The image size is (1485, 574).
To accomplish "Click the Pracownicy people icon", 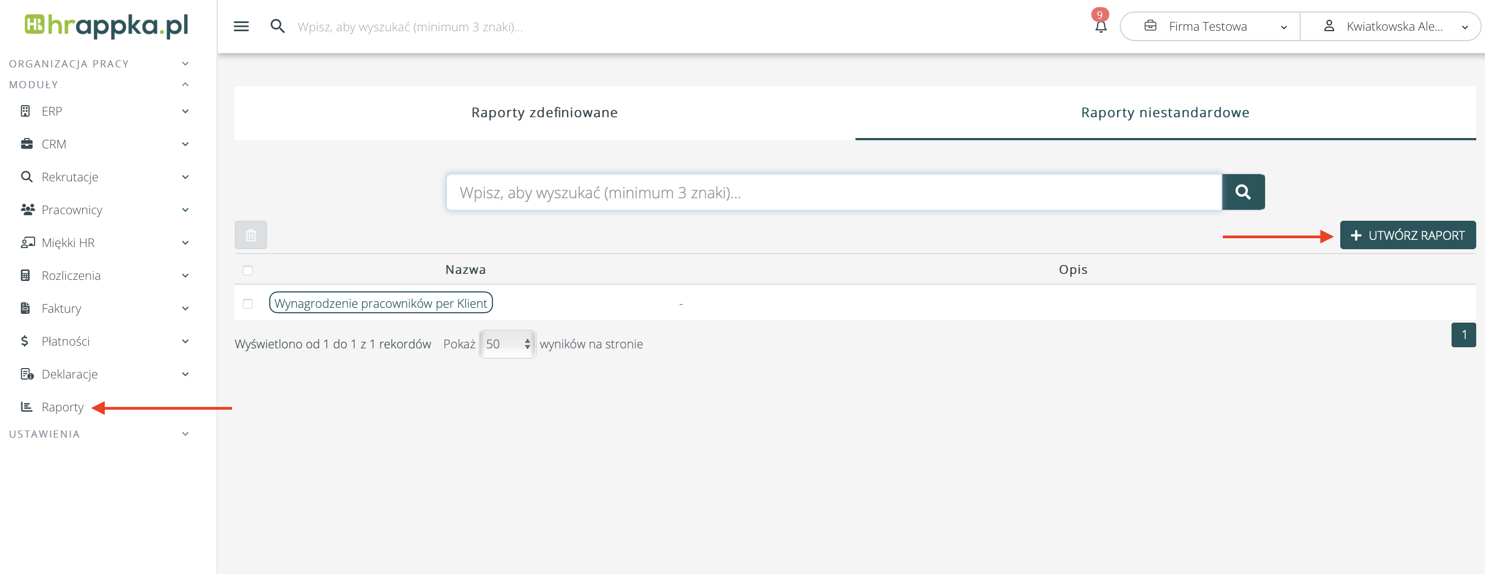I will [27, 210].
